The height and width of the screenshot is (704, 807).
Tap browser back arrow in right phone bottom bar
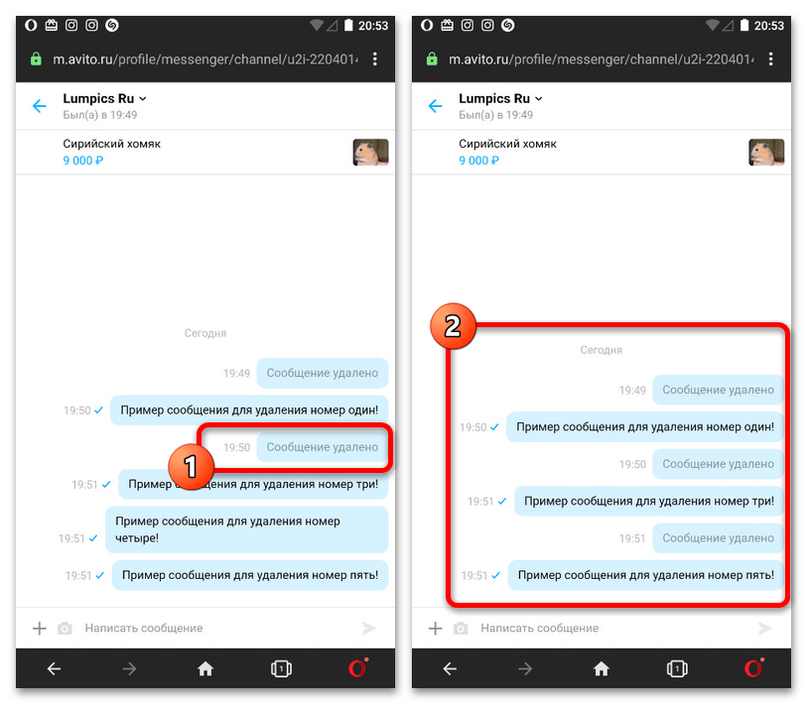point(450,668)
